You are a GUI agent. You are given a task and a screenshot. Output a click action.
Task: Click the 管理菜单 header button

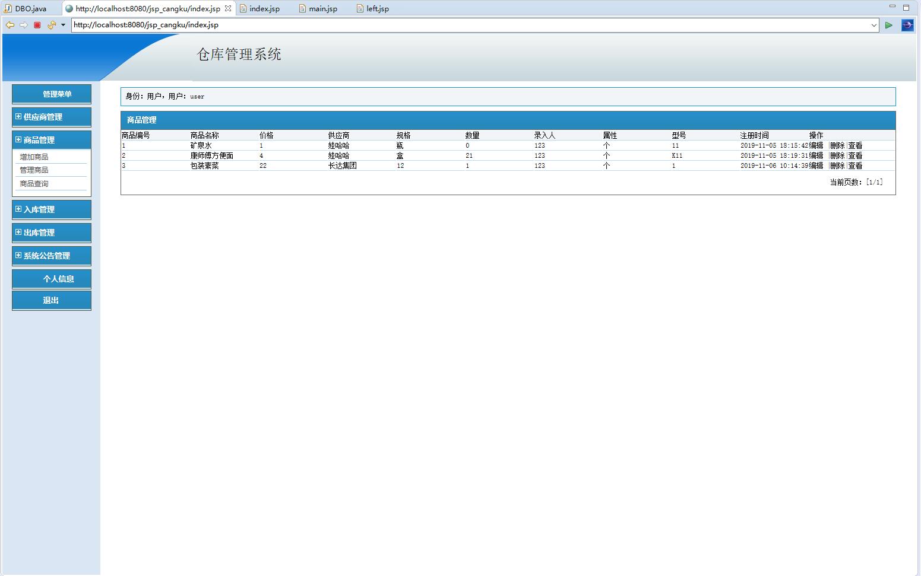point(52,94)
